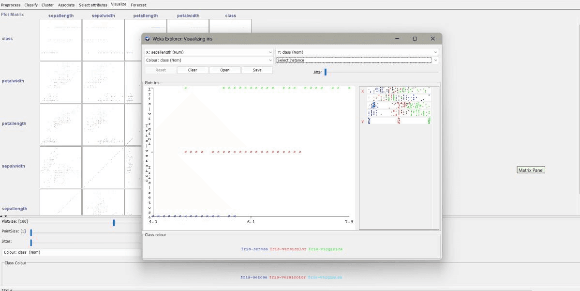Switch to the Preprocess tab
Viewport: 580px width, 291px height.
(11, 5)
